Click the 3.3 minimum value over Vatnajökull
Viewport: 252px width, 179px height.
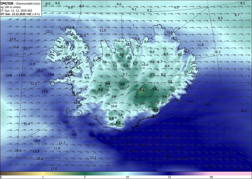pyautogui.click(x=142, y=90)
